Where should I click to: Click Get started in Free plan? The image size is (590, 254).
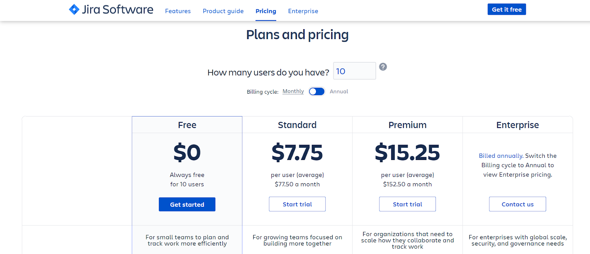pyautogui.click(x=187, y=204)
